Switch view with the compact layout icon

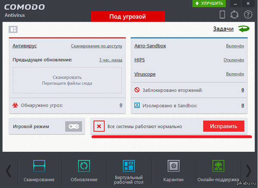tap(13, 29)
